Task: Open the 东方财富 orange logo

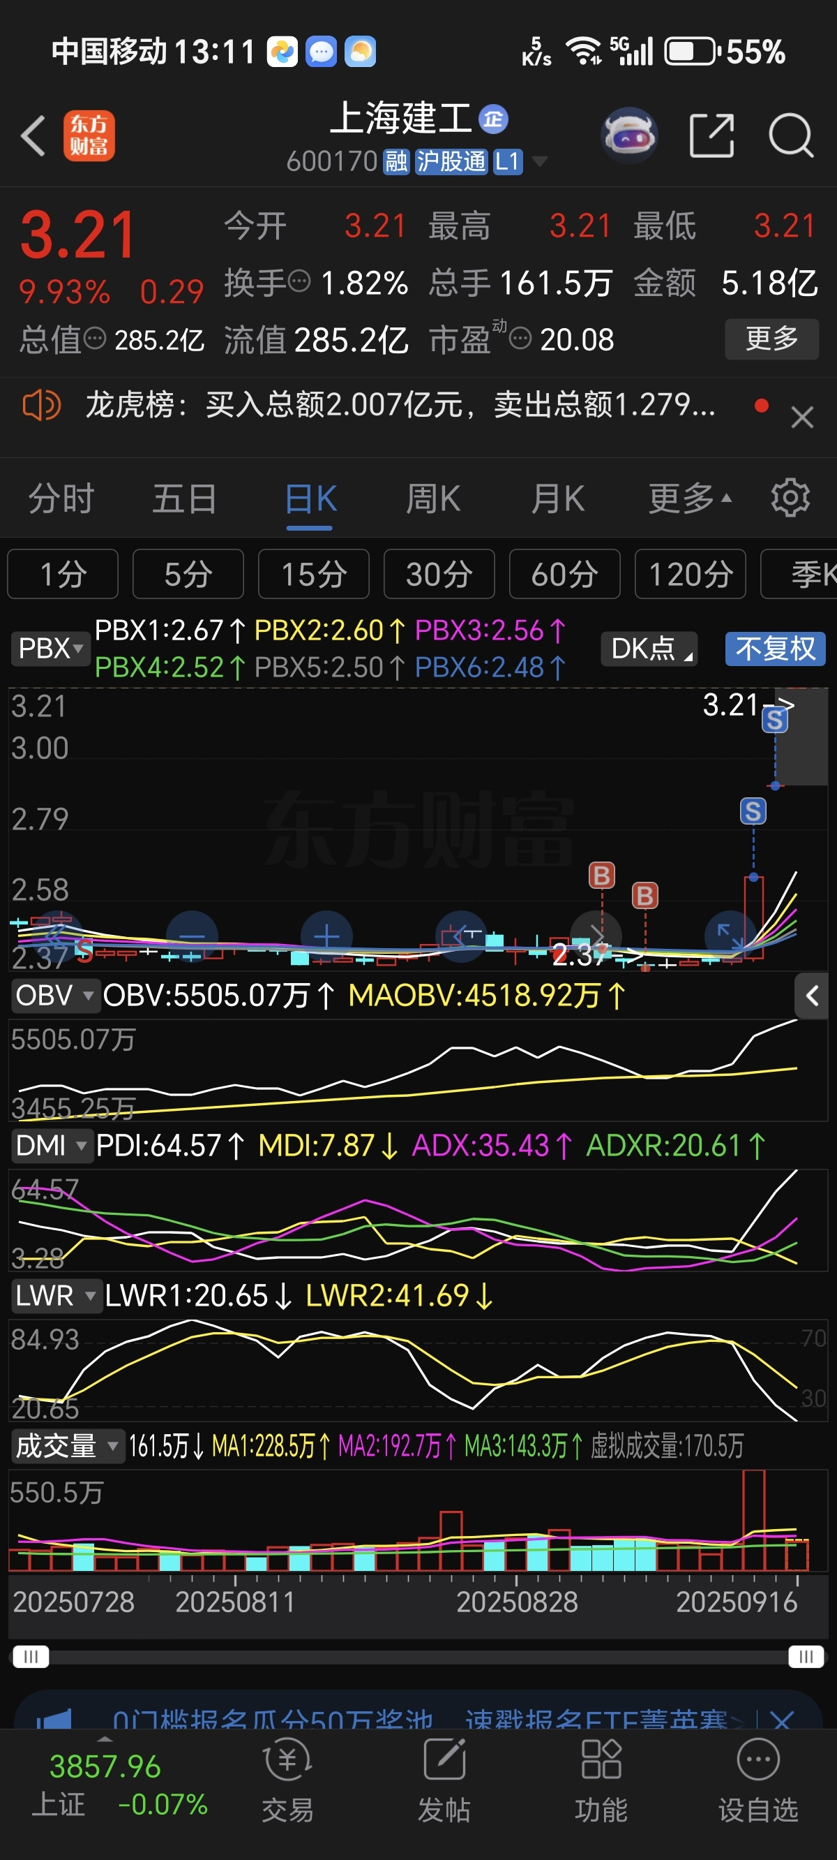Action: 89,135
